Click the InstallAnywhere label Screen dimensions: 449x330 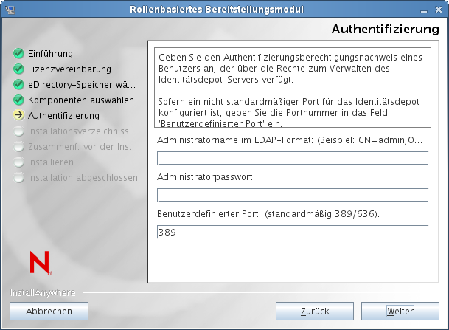click(43, 292)
